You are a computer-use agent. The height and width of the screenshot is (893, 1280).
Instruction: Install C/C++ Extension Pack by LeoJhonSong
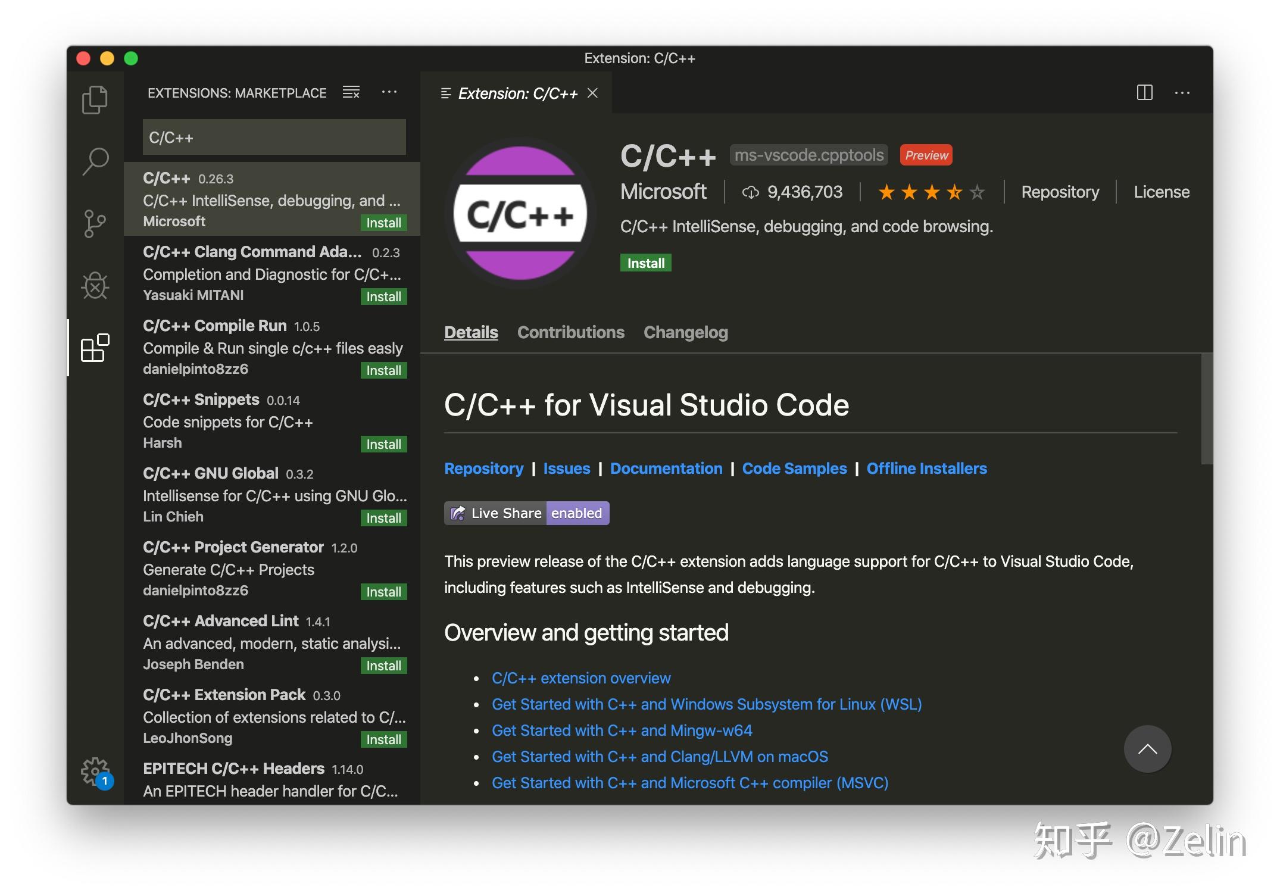(x=383, y=739)
